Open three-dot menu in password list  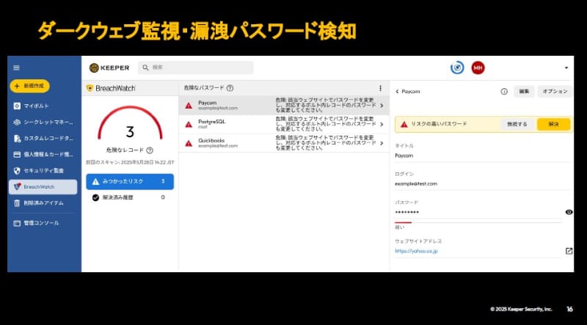point(380,88)
